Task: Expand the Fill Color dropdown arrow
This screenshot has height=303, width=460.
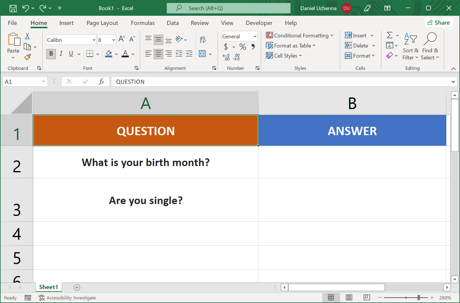Action: coord(116,54)
